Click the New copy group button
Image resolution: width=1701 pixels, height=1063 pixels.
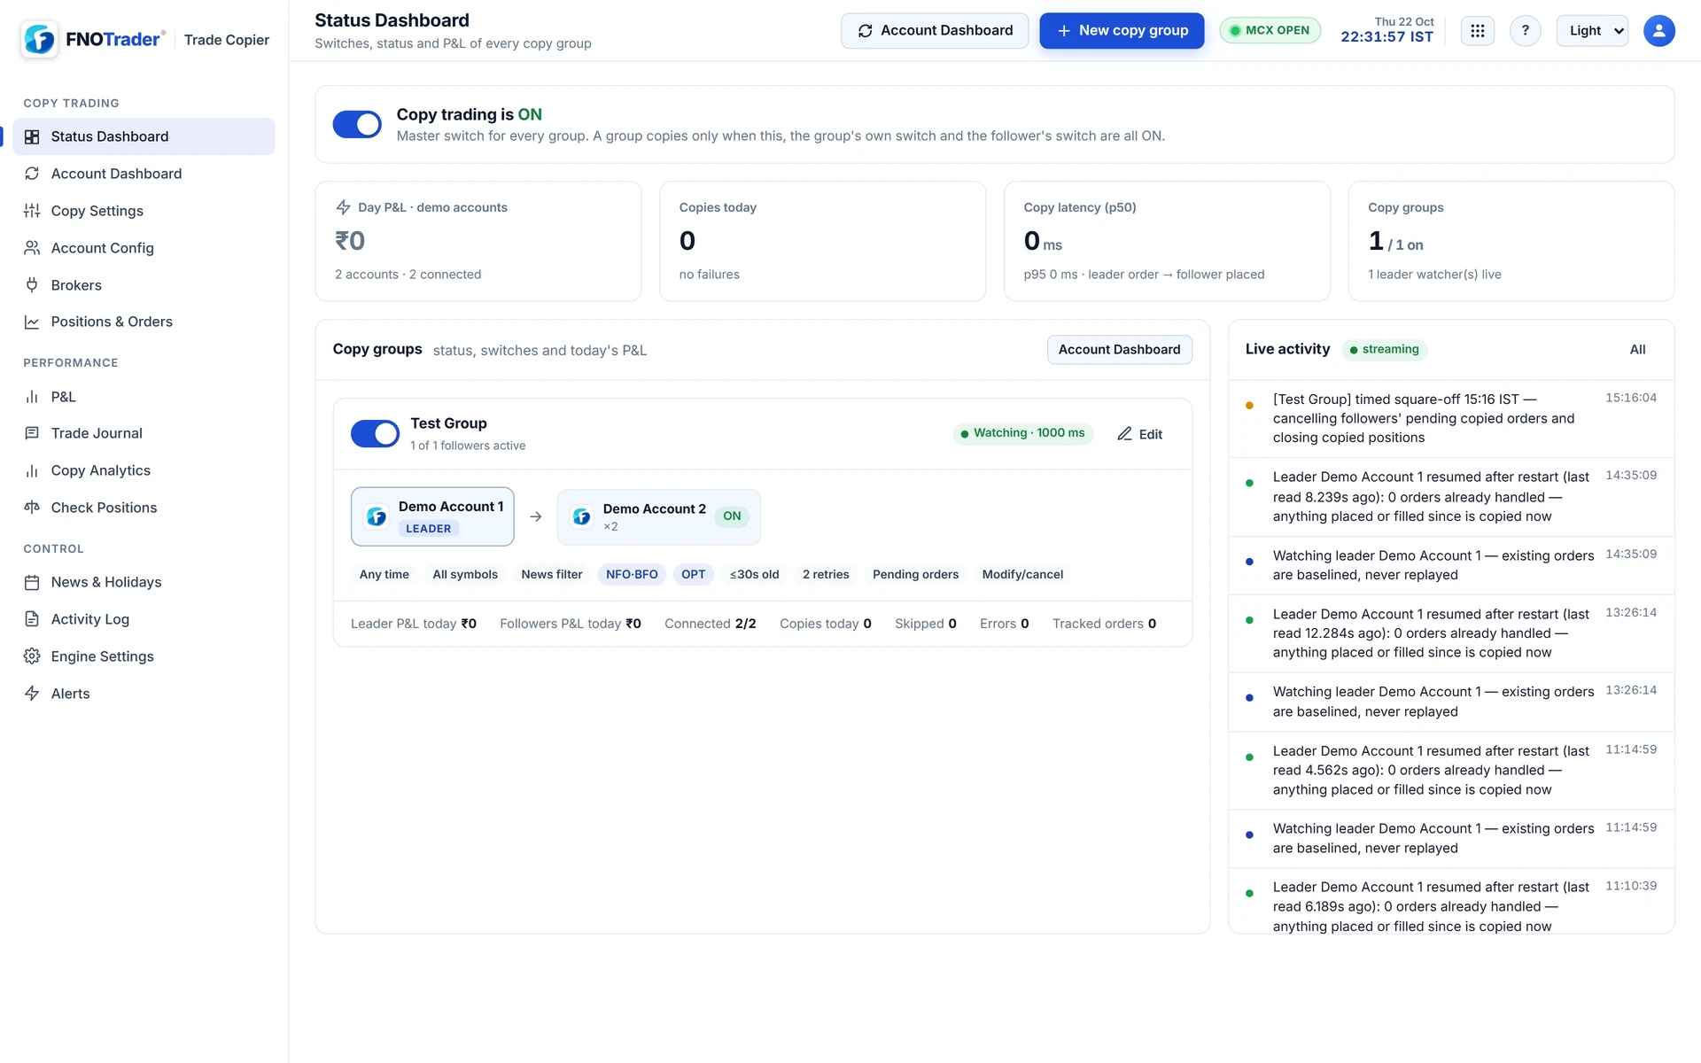(1122, 31)
